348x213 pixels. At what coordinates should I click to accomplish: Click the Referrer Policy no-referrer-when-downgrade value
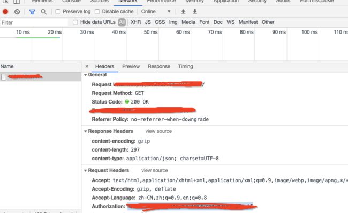coord(170,120)
